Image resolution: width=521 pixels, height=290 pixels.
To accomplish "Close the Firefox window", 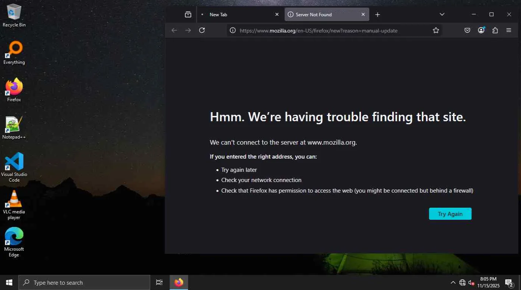I will 509,14.
